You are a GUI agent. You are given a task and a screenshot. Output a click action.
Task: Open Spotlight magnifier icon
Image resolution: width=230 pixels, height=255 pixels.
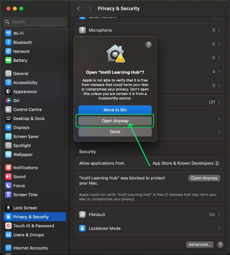point(8,145)
